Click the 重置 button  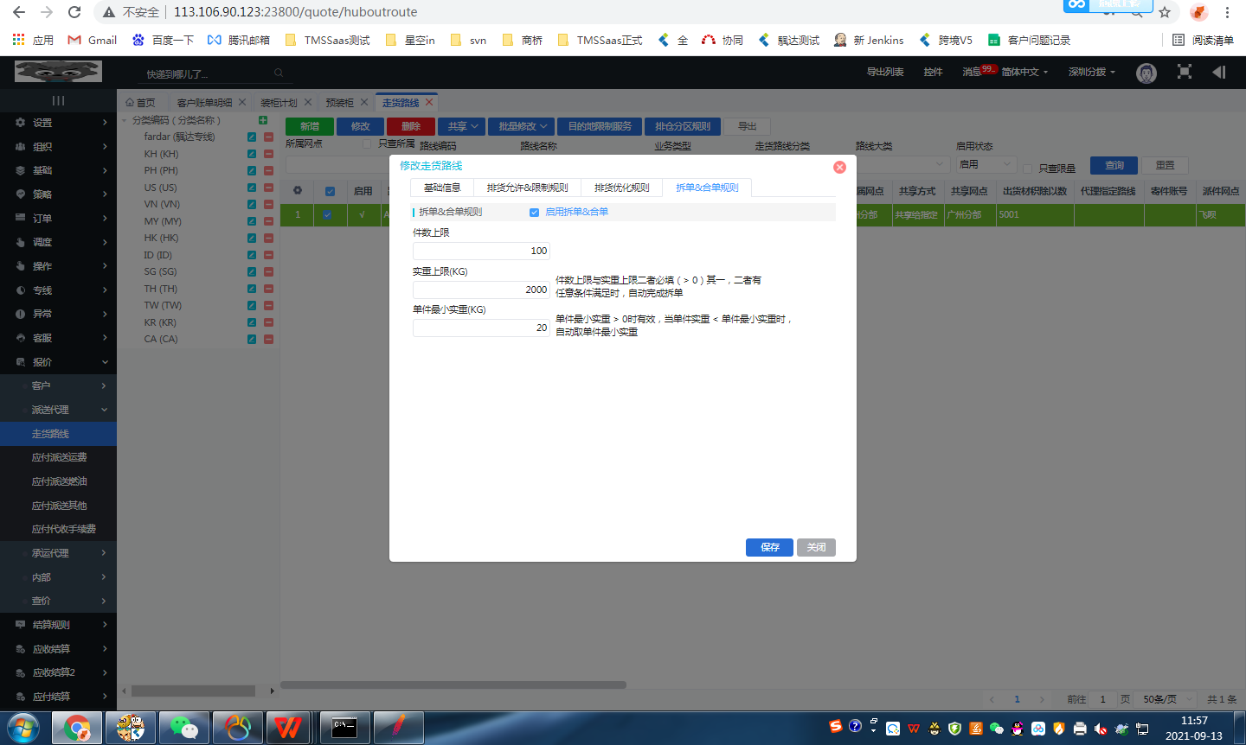click(1165, 165)
